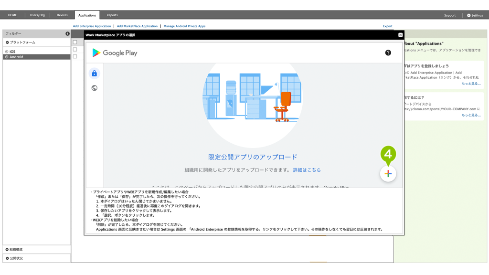The image size is (489, 275).
Task: Open Manage Android Private Apps link
Action: pyautogui.click(x=184, y=26)
